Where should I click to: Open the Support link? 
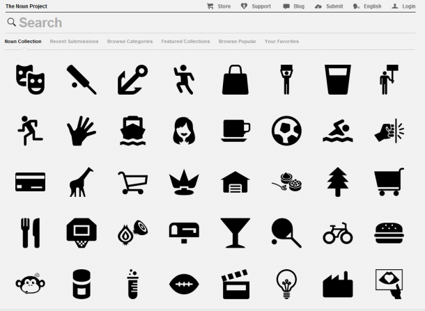point(256,6)
